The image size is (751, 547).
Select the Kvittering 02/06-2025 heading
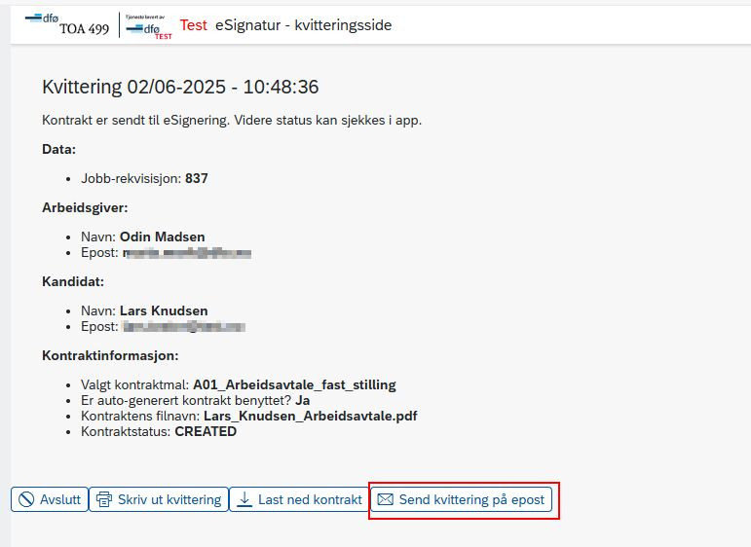[180, 87]
